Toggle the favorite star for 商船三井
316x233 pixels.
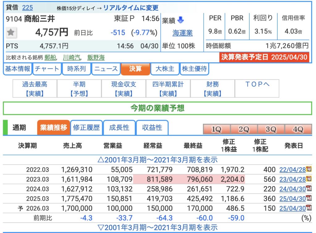point(11,32)
